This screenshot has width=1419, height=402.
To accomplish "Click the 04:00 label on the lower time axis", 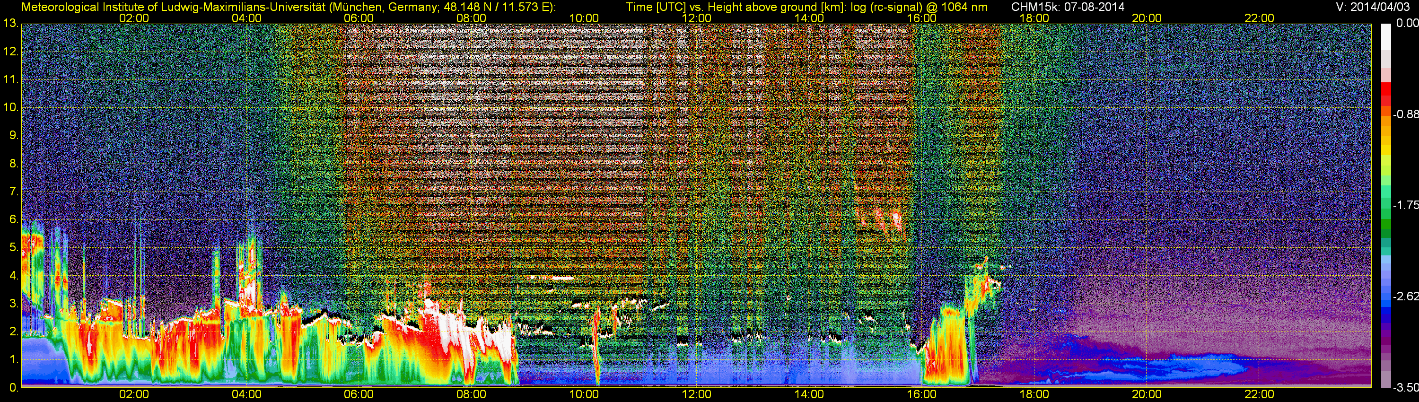I will [246, 395].
